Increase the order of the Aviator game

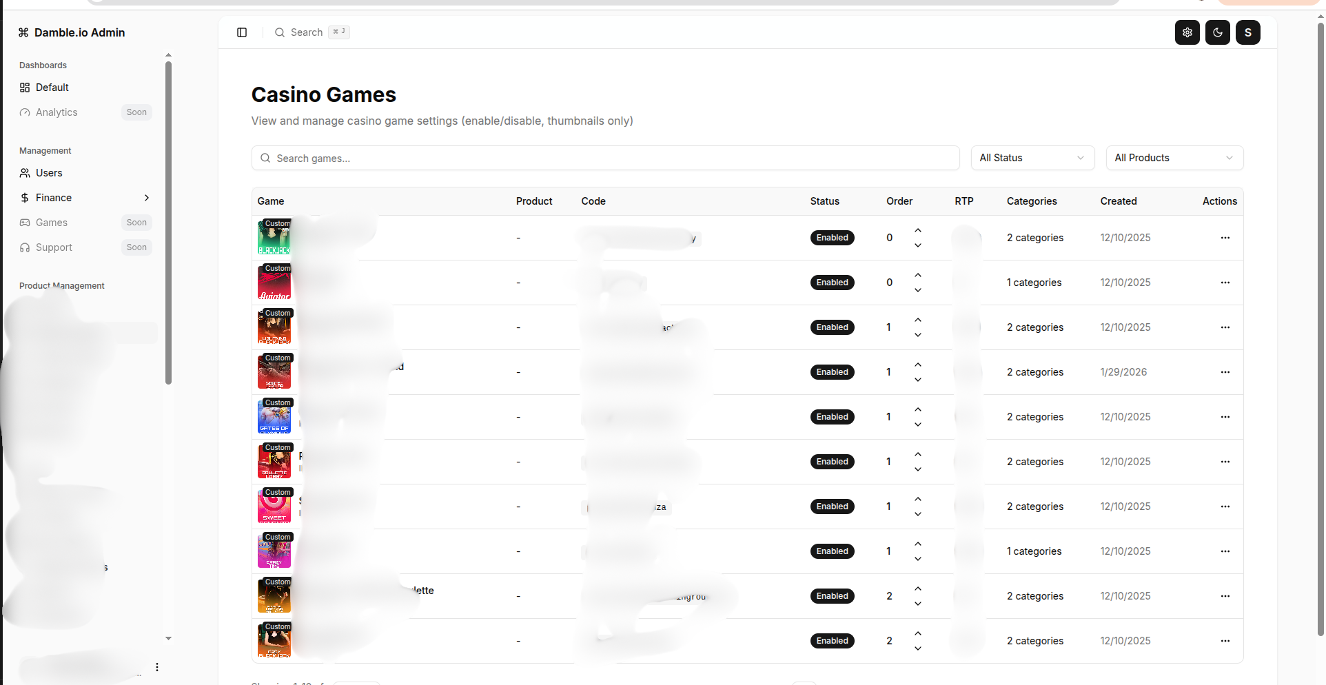point(917,274)
